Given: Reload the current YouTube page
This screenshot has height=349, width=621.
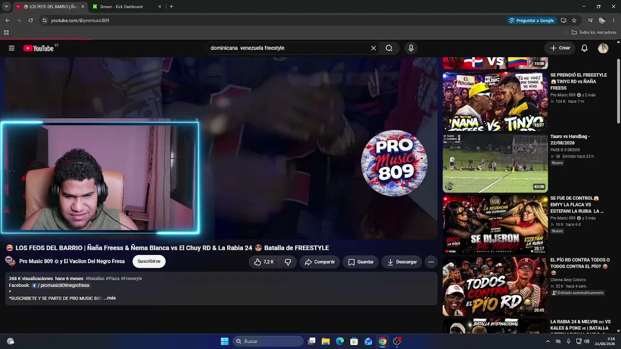Looking at the screenshot, I should click(x=31, y=20).
